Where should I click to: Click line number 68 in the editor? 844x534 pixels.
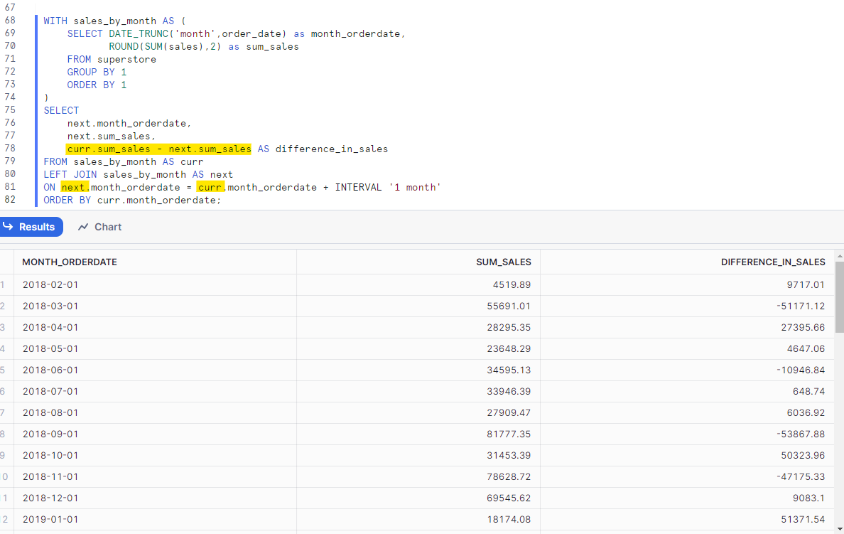[x=10, y=21]
